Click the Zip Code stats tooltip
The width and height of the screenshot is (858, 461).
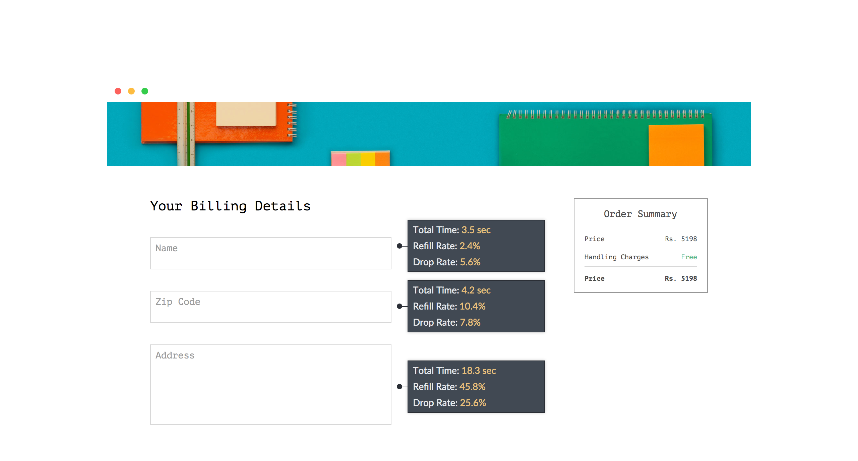476,306
